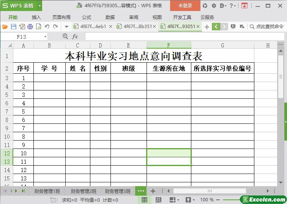287x204 pixels.
Task: Expand the Name Box dropdown arrow
Action: click(45, 37)
